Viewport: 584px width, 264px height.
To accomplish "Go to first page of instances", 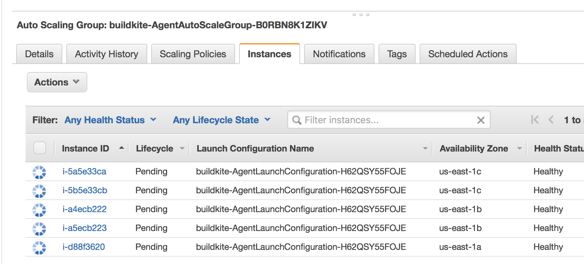I will 534,120.
